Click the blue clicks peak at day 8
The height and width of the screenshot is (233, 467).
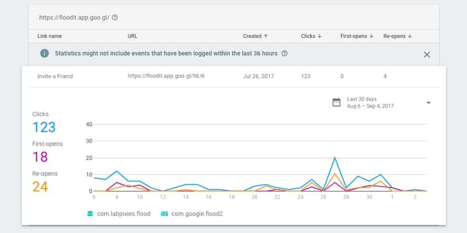click(117, 171)
